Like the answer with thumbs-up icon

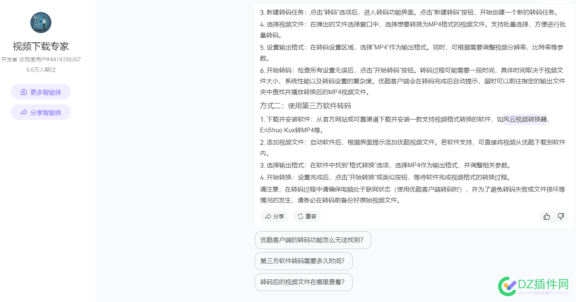tap(547, 216)
